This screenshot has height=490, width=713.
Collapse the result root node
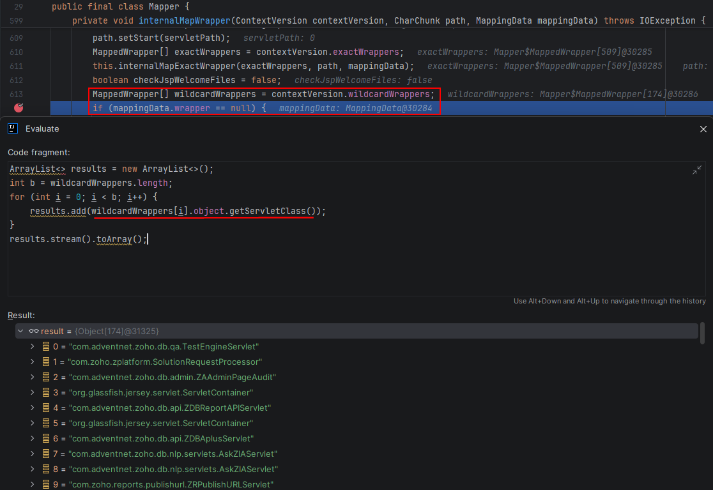coord(20,332)
